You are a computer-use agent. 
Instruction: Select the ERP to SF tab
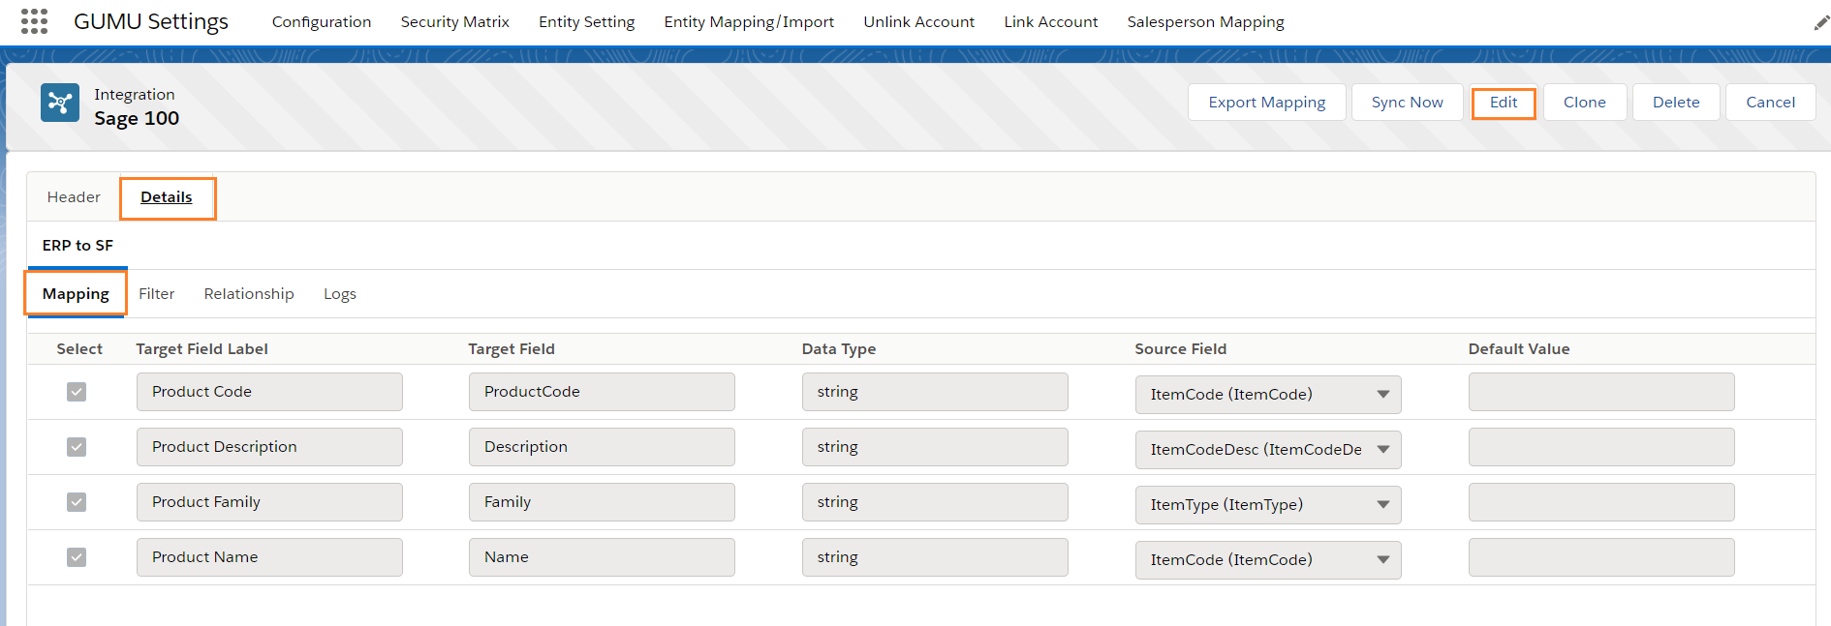[x=78, y=246]
